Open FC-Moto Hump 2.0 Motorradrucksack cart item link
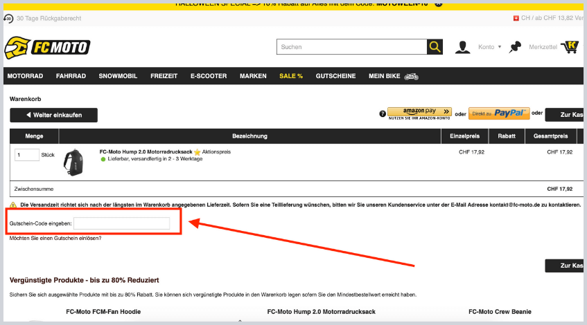The image size is (587, 325). (x=146, y=151)
